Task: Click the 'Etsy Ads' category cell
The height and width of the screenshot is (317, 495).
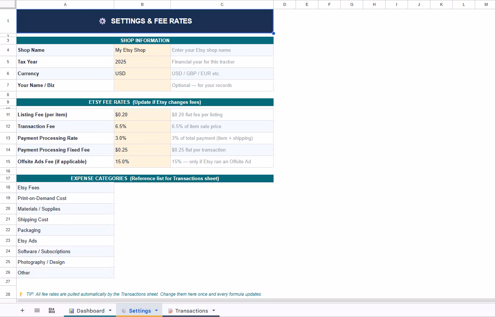Action: pos(65,241)
